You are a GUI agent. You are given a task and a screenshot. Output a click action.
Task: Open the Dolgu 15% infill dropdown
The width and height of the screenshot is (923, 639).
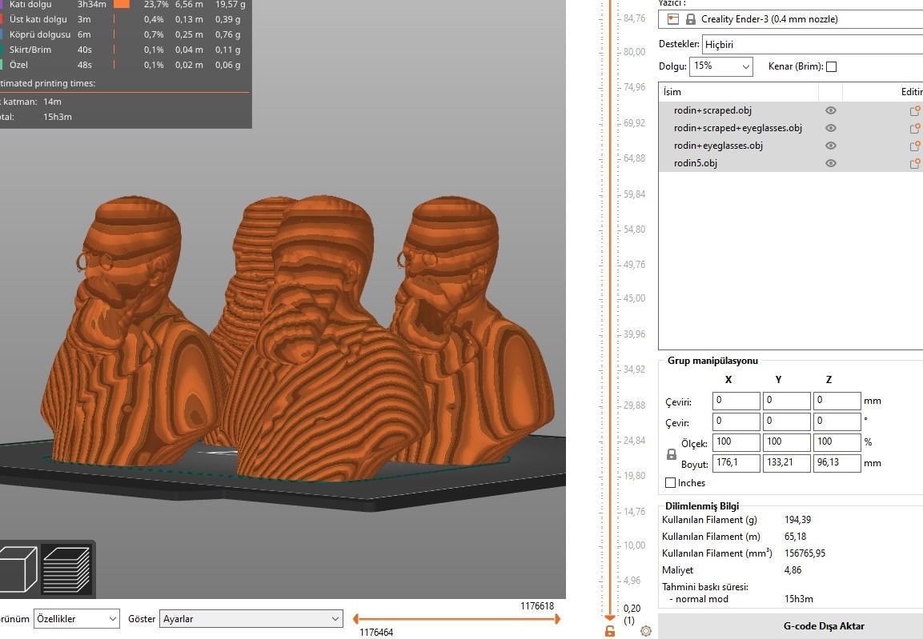tap(720, 66)
